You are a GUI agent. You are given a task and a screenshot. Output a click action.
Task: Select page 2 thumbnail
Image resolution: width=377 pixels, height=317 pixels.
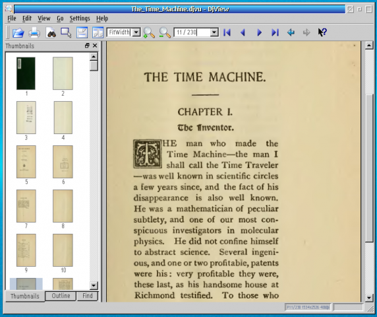click(63, 73)
